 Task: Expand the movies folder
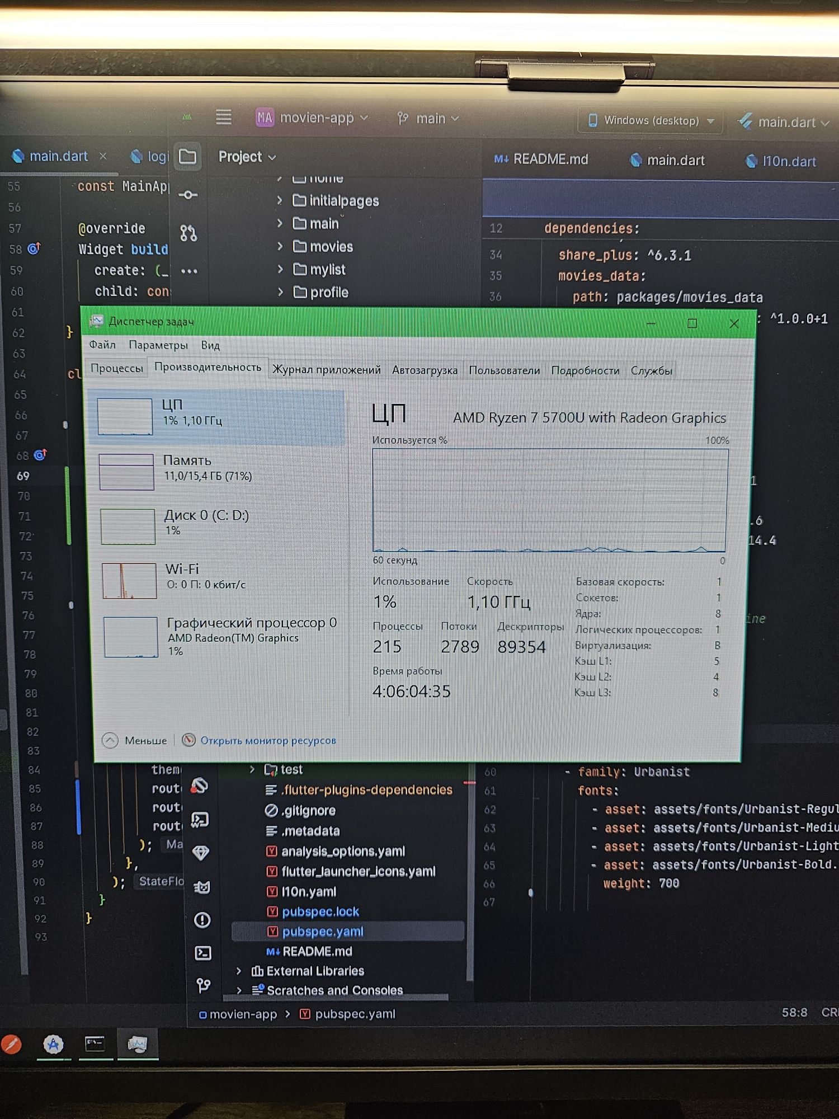click(x=280, y=246)
